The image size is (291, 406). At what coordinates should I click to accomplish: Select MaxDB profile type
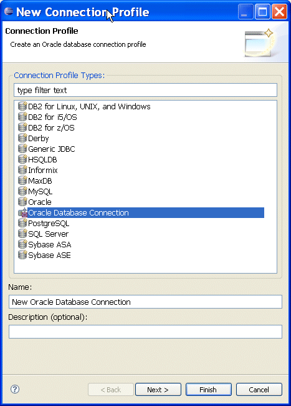[40, 181]
